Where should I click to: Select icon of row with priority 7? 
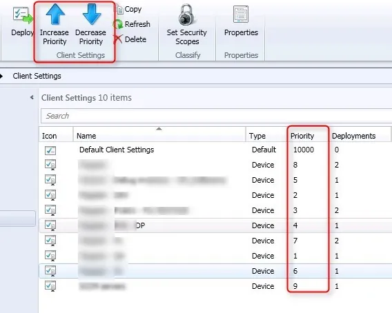50,241
